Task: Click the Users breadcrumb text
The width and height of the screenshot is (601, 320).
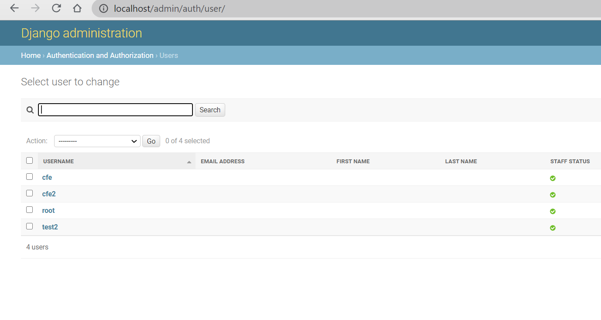Action: point(169,55)
